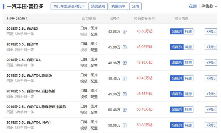This screenshot has width=221, height=133.
Task: Open price calculator icon beside 50.48万
Action: [124, 110]
